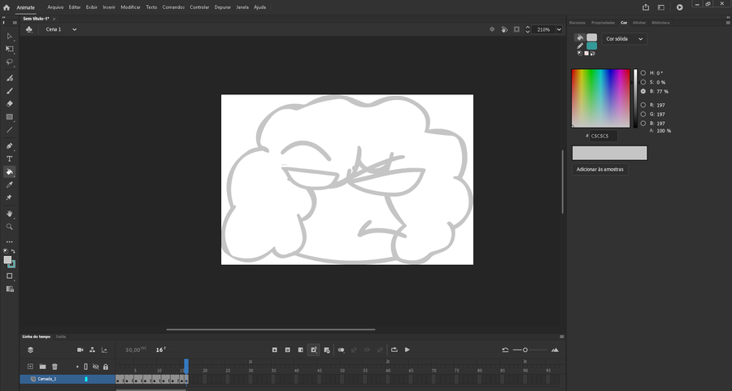Select the Eraser tool
The height and width of the screenshot is (391, 732).
tap(9, 104)
